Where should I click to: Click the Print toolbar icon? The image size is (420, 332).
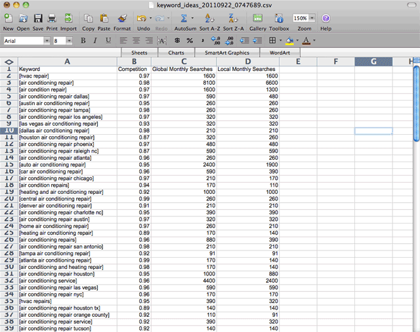[x=52, y=18]
